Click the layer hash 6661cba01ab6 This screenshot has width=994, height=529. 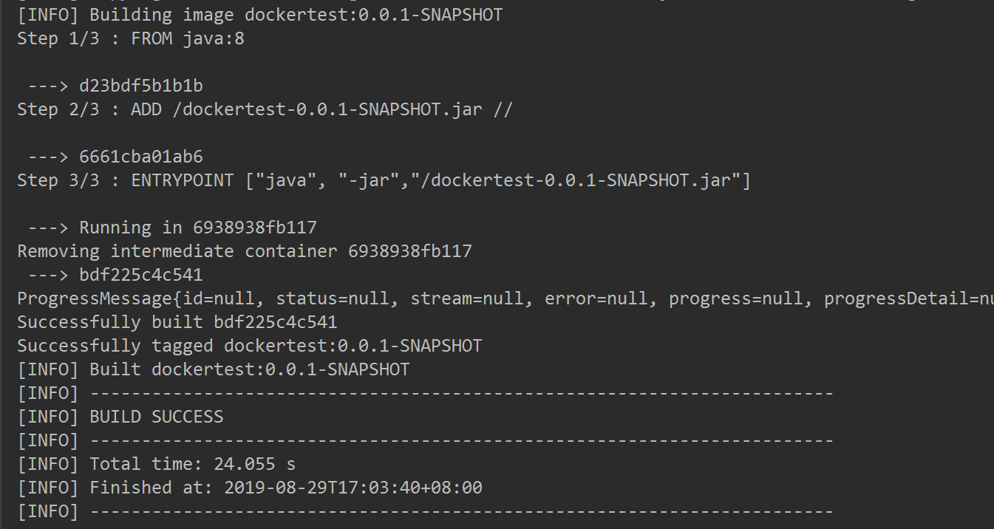pyautogui.click(x=140, y=157)
